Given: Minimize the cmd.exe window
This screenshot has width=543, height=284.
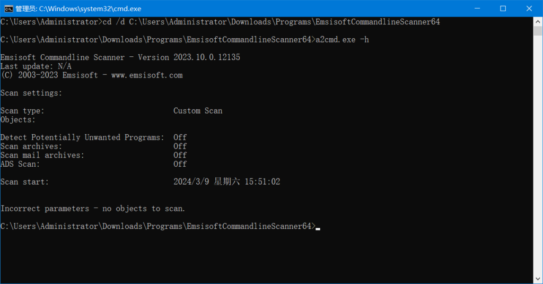Looking at the screenshot, I should click(477, 8).
